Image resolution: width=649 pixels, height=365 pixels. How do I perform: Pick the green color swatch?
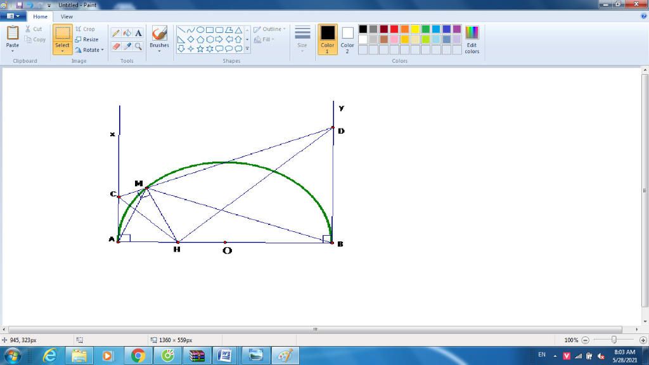tap(425, 29)
